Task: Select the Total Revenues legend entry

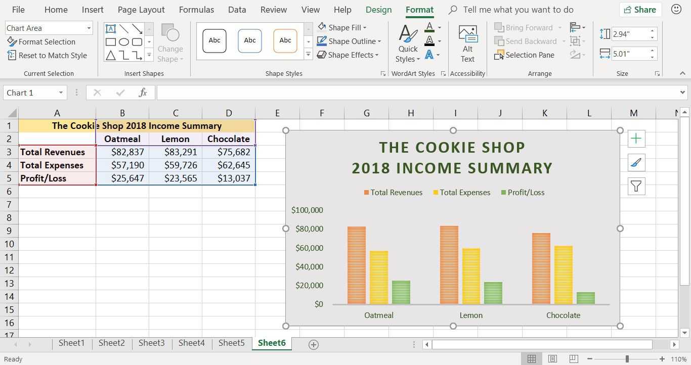Action: pyautogui.click(x=393, y=193)
